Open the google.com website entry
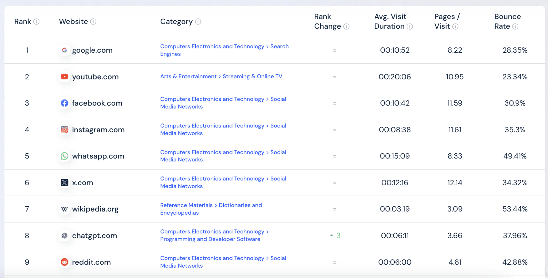The height and width of the screenshot is (278, 548). [92, 50]
